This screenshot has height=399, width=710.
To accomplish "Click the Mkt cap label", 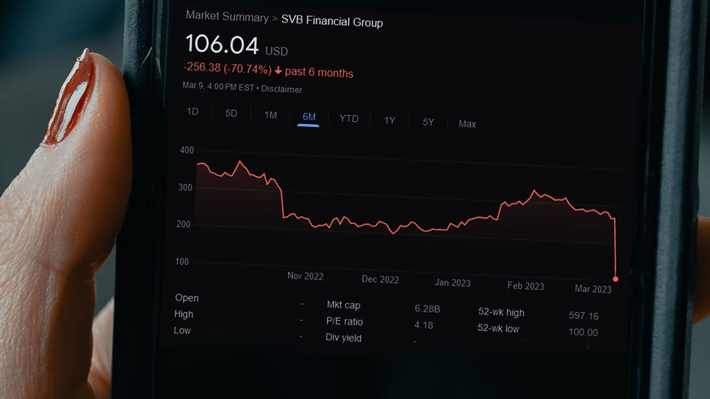I will (x=343, y=306).
